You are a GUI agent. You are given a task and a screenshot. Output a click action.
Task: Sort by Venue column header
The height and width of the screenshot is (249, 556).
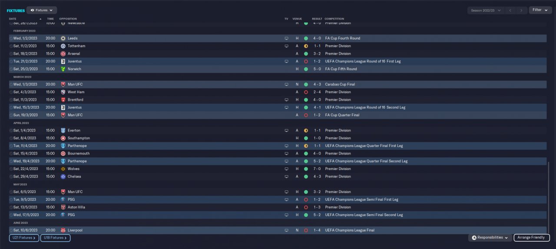297,19
